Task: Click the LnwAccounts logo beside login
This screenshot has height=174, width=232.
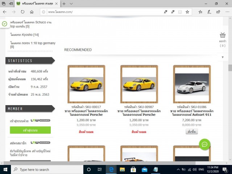Action: tap(41, 120)
